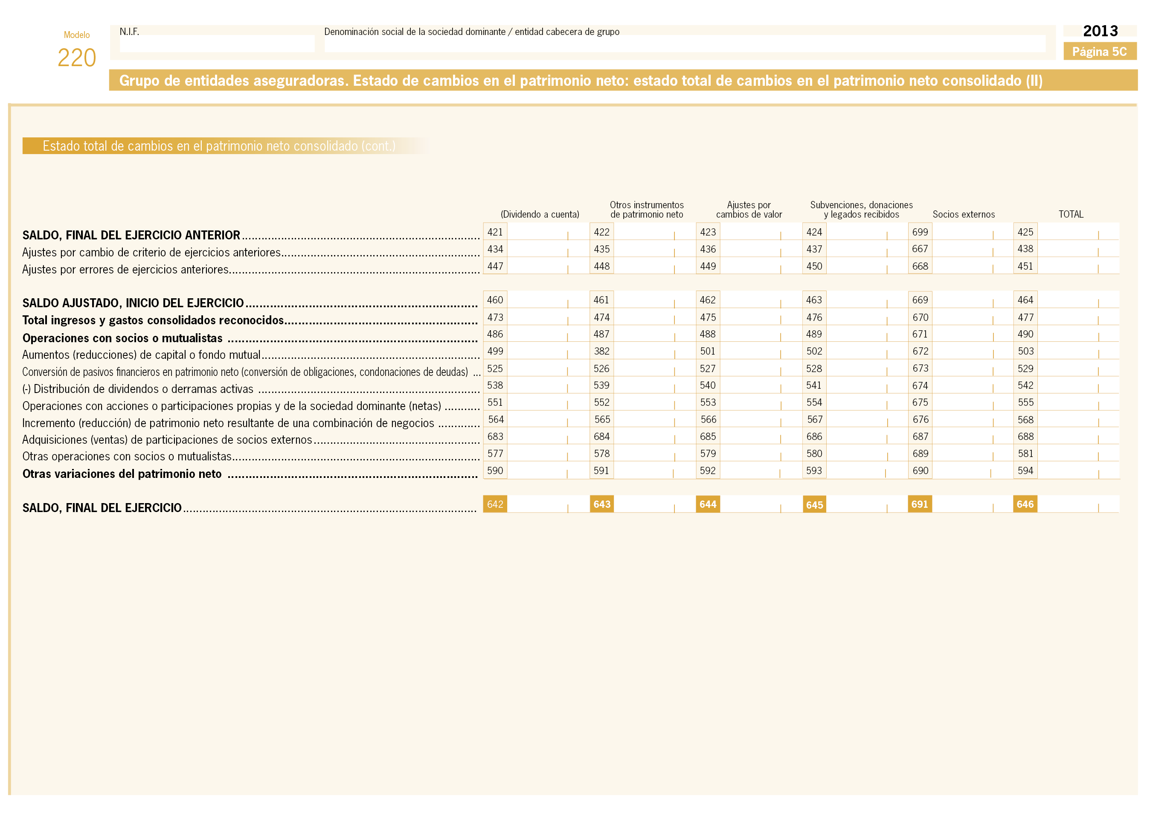Click 'Operaciones con acciones o participaciones propias' label
The height and width of the screenshot is (818, 1153).
(x=232, y=406)
